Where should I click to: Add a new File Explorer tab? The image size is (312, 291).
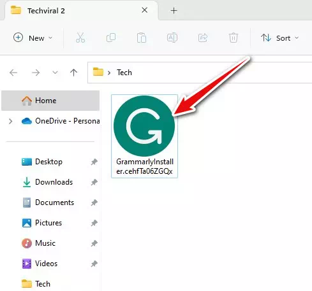click(x=174, y=11)
